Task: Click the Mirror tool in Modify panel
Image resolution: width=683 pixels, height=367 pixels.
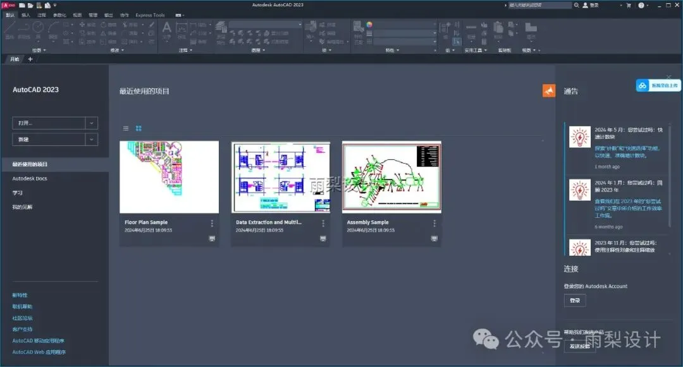Action: tap(109, 33)
